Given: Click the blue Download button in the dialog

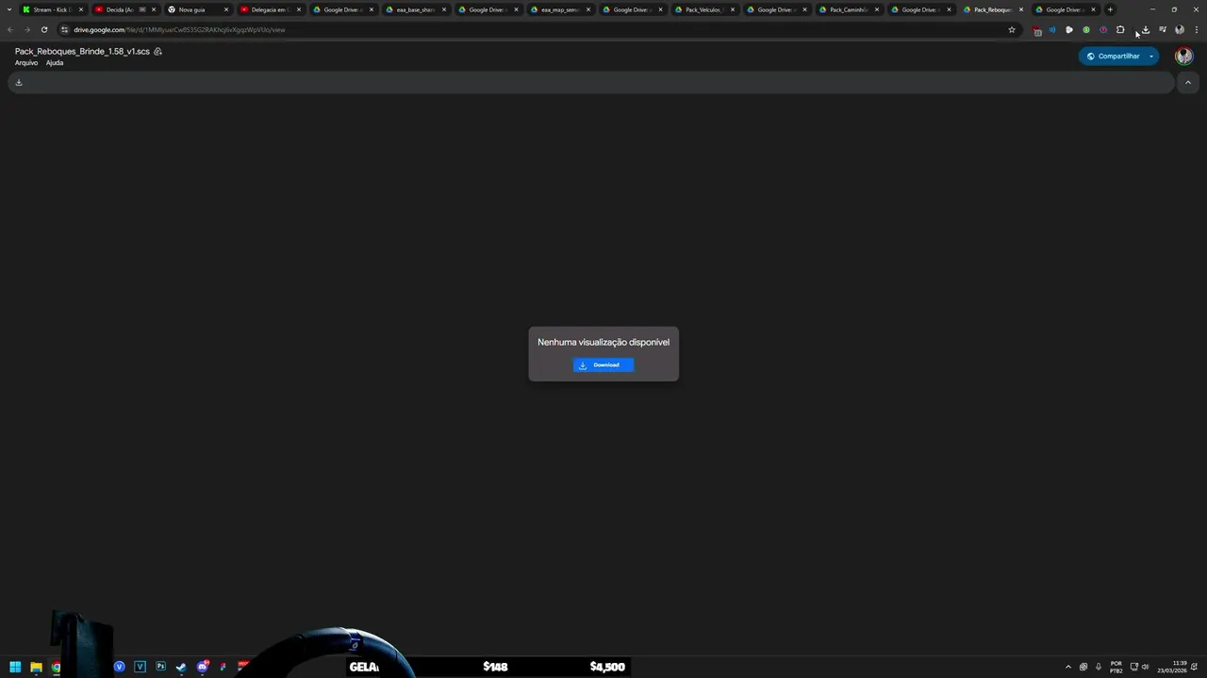Looking at the screenshot, I should [x=603, y=365].
